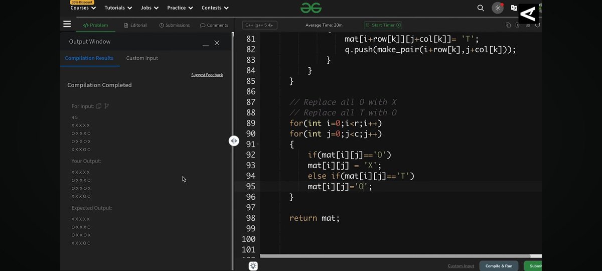Select the Compilation Results tab

89,58
